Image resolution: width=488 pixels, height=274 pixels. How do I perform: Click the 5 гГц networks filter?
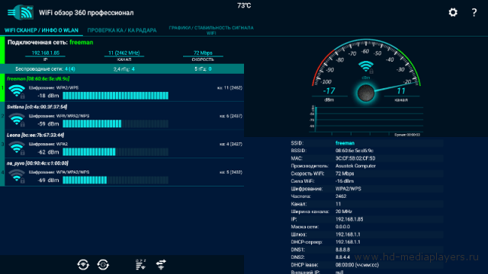pos(203,69)
